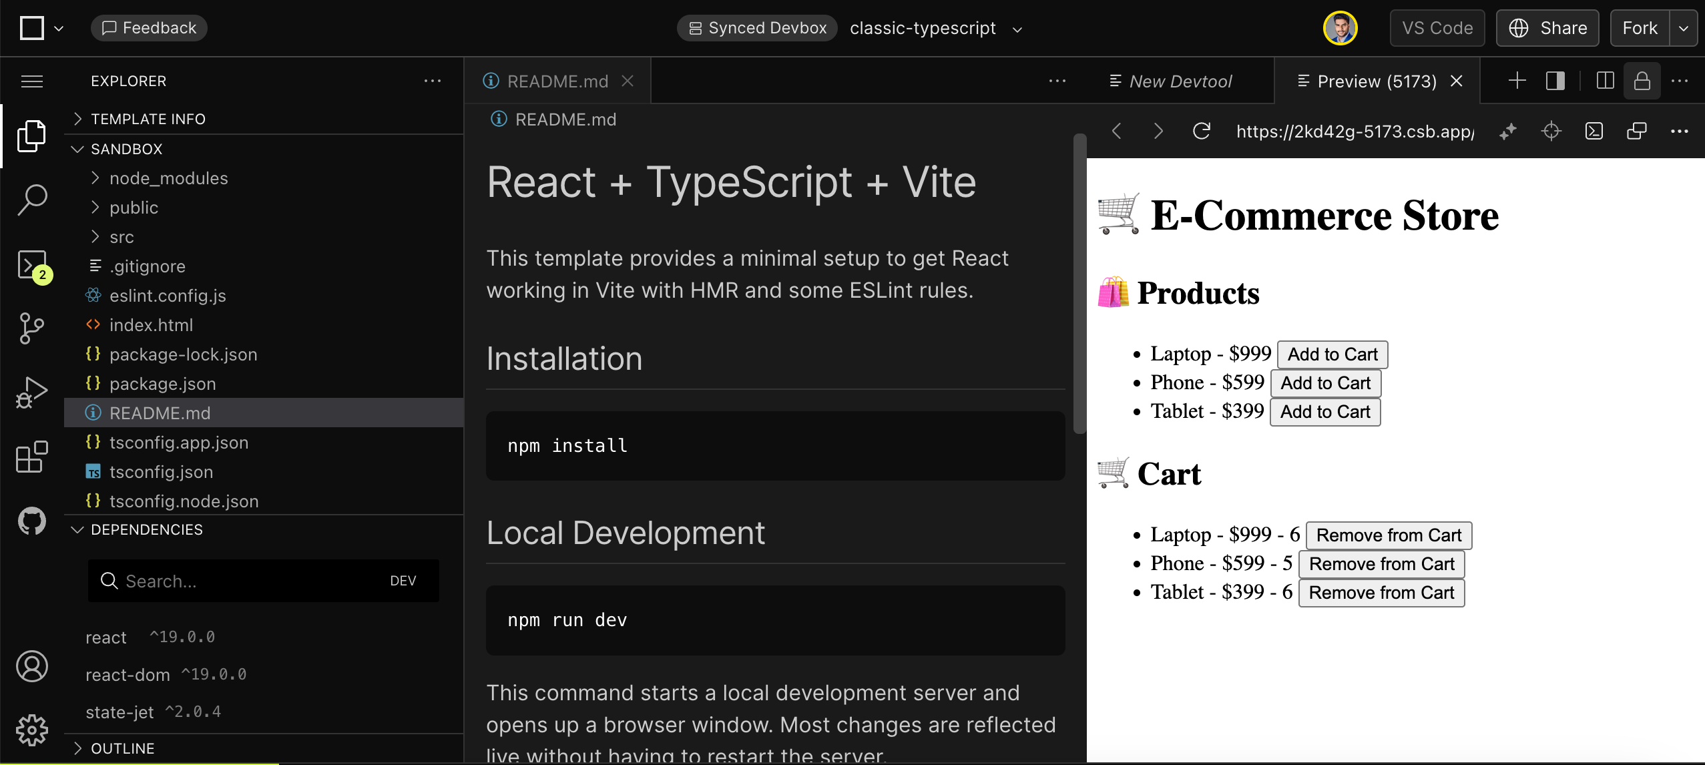Open the Manage settings gear icon

(31, 730)
